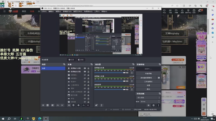Screen dimensions: 216x121
Task: Show the 浏览器 3 source
Action: [x=85, y=75]
